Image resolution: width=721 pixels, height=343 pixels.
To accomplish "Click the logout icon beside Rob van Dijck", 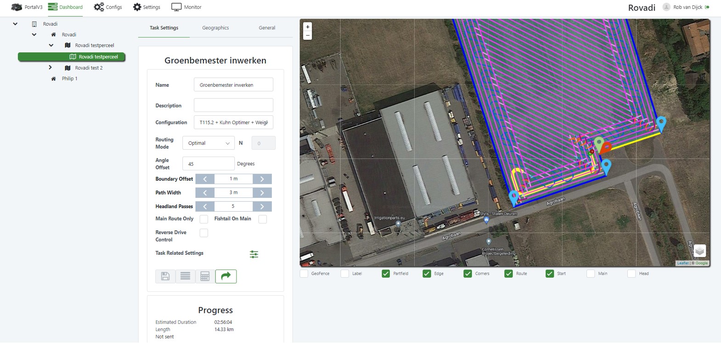I will [707, 7].
